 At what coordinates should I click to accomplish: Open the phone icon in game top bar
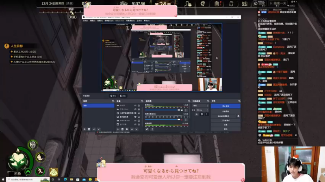231,4
